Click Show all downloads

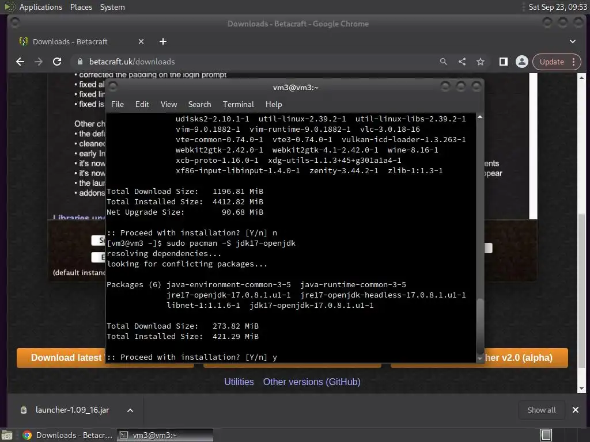542,410
